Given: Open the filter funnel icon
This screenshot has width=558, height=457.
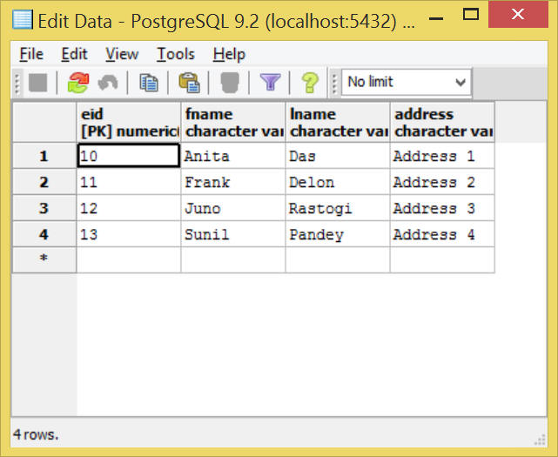Looking at the screenshot, I should click(x=270, y=83).
